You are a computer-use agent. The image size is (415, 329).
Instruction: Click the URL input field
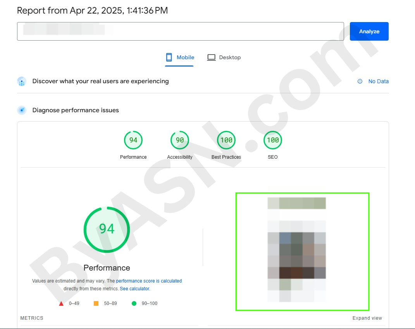tap(180, 31)
